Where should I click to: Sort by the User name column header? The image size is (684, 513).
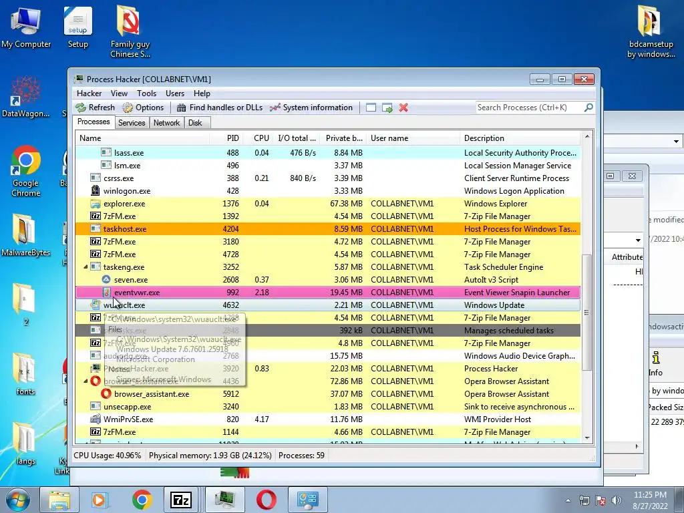[413, 138]
